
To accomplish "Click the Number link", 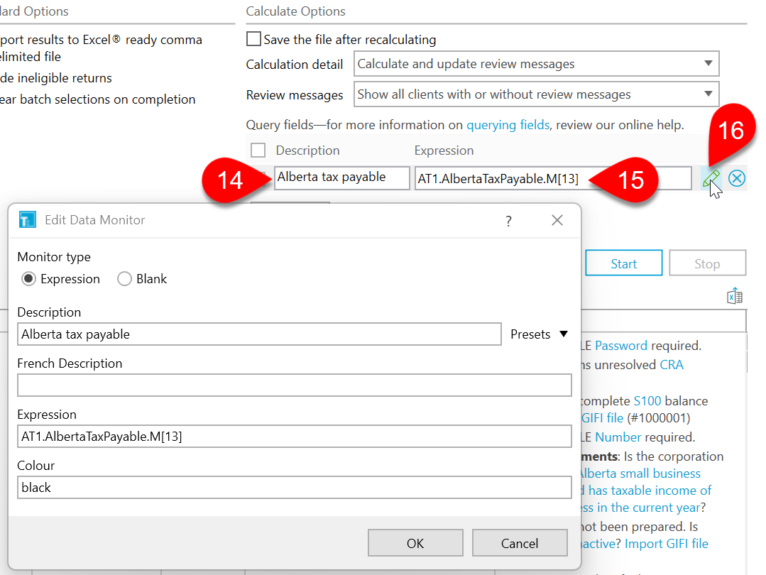I will [618, 437].
